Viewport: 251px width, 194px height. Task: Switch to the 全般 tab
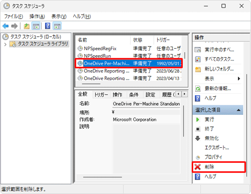pos(83,94)
